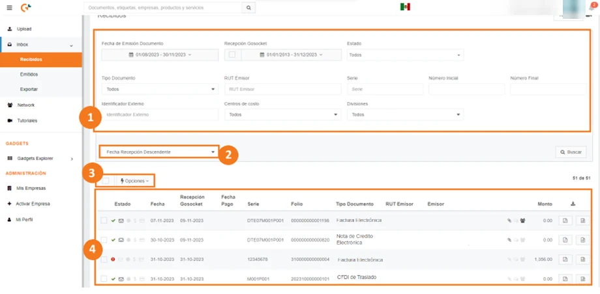Open the Tipo Documento dropdown
600x294 pixels.
(160, 89)
